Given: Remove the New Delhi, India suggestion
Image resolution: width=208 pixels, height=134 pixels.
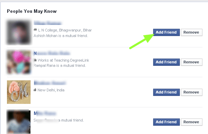Looking at the screenshot, I should coord(192,92).
